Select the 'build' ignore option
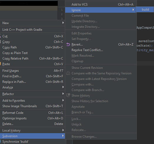The image size is (154, 144). click(145, 9)
